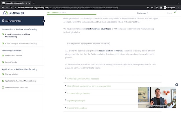Click the chevron arrow next to Next Lesson
The width and height of the screenshot is (181, 113).
[148, 13]
